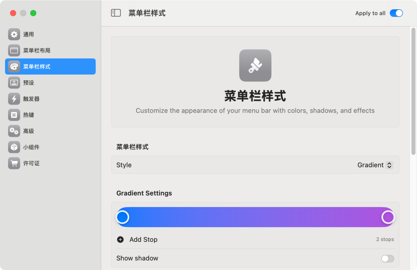Click the cube icon beside 小组件

14,147
